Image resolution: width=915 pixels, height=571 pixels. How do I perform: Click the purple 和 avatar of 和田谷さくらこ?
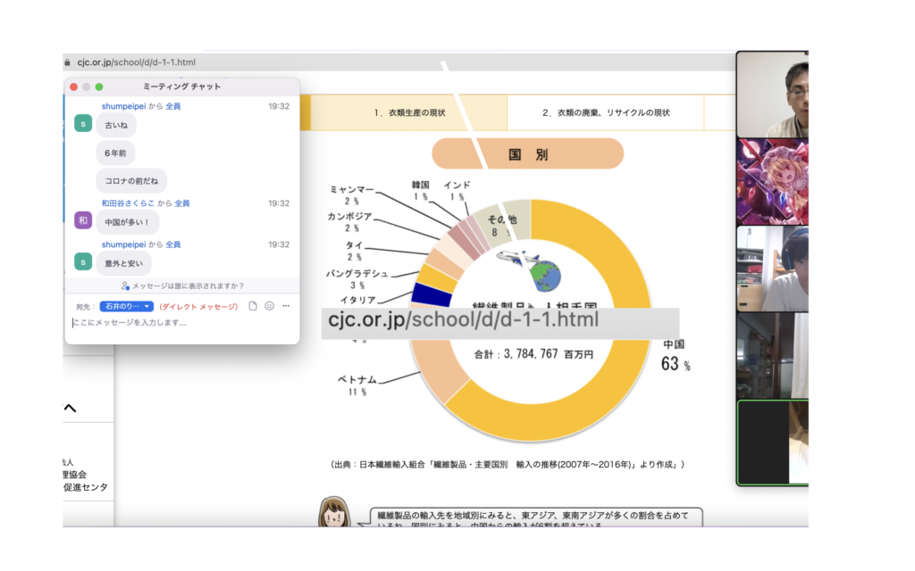point(83,220)
